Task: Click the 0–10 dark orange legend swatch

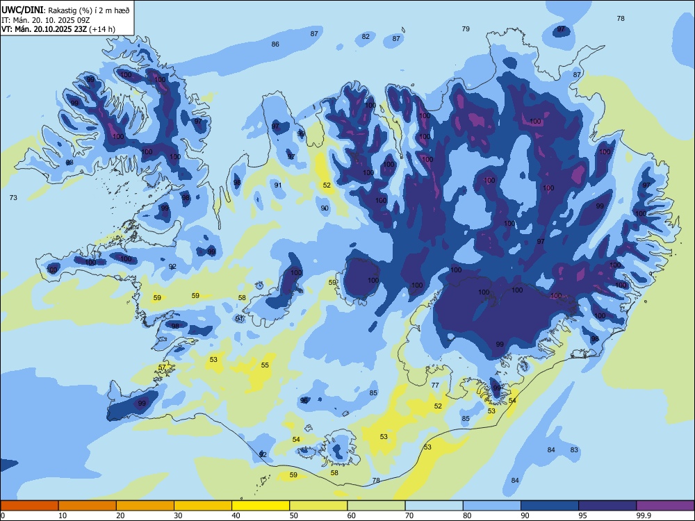Action: pyautogui.click(x=30, y=506)
